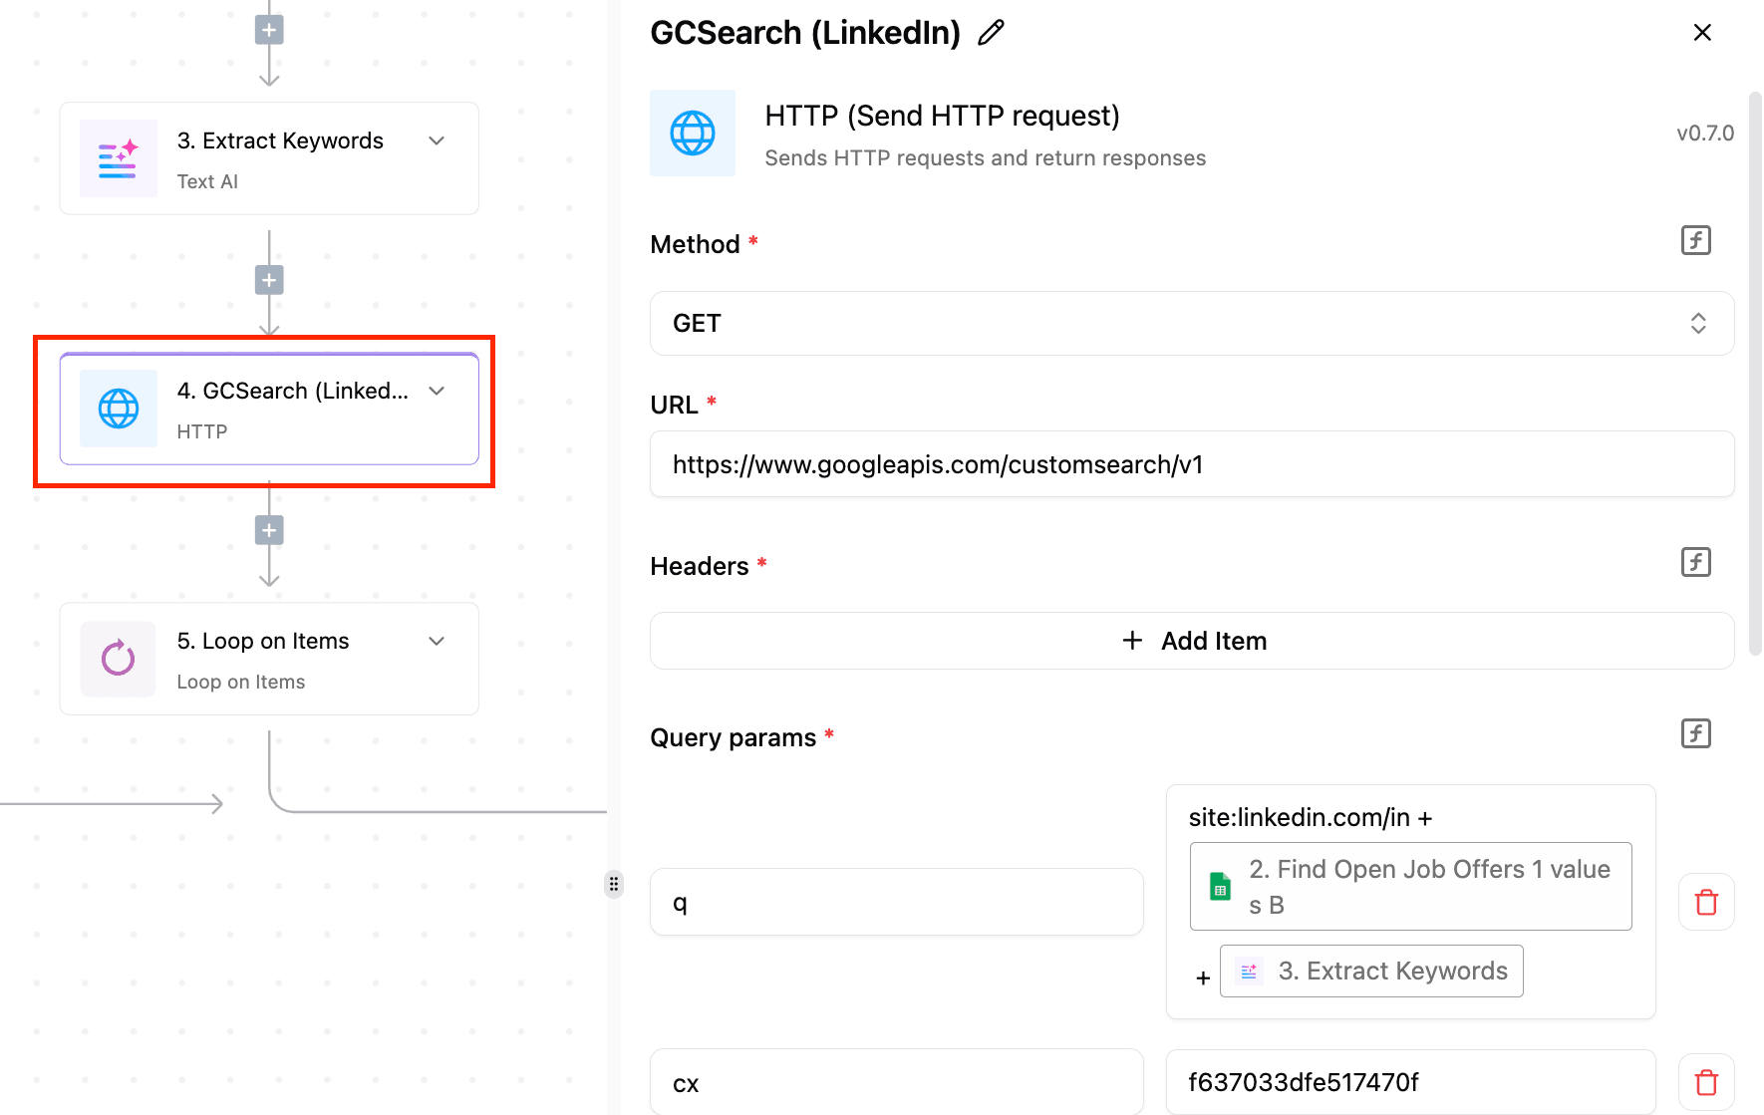Add a step between GCSearch and Loop
1764x1115 pixels.
point(269,530)
